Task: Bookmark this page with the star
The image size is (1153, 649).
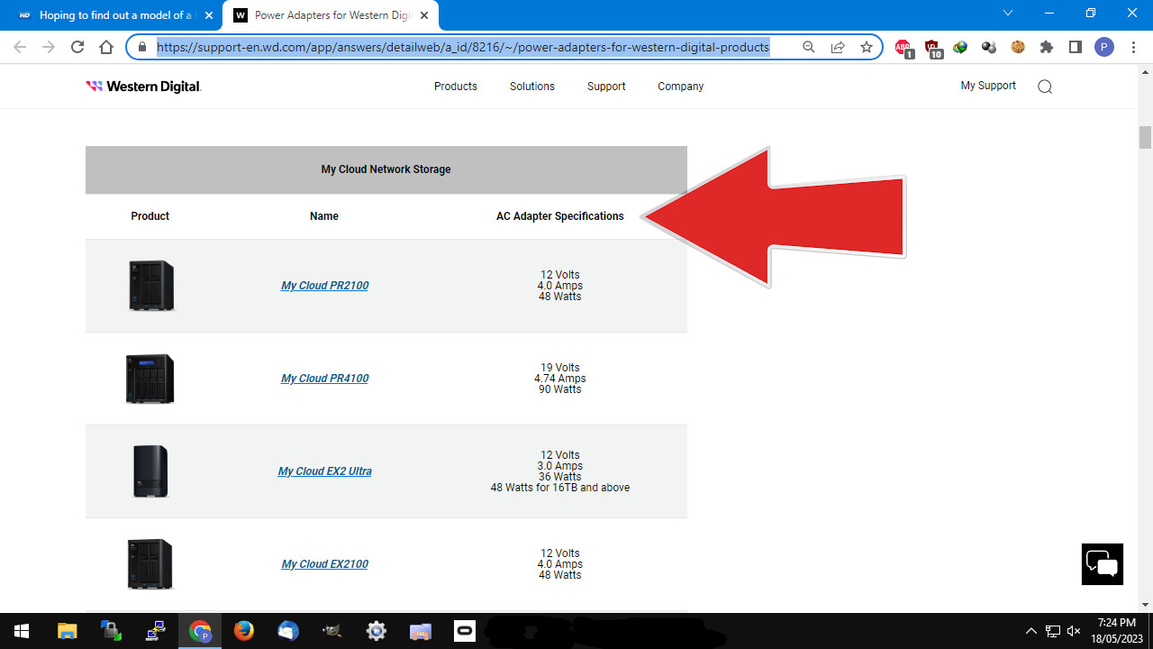Action: pos(867,47)
